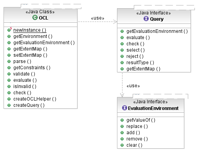Image resolution: width=198 pixels, height=153 pixels.
Task: Select the clear () operation in EvaluationEnvironment
Action: tap(134, 145)
